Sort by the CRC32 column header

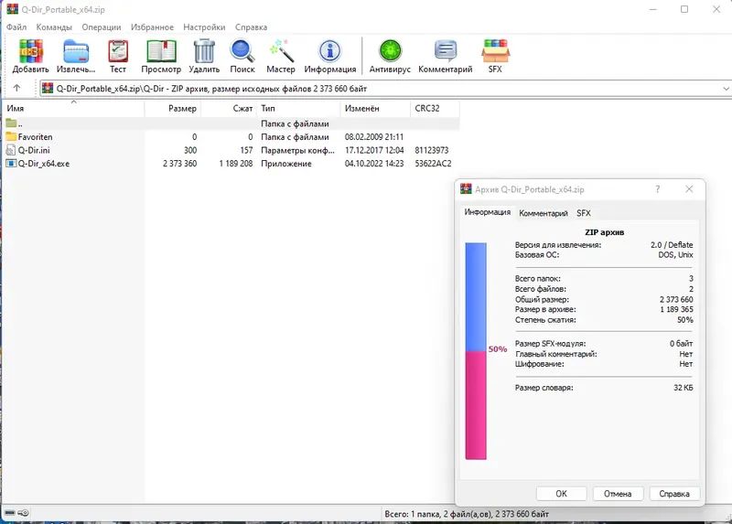pos(436,108)
